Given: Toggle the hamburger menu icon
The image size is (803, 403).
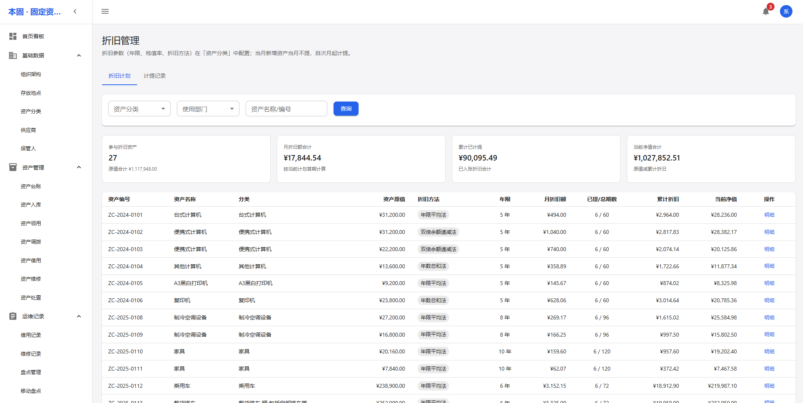Looking at the screenshot, I should pos(105,12).
